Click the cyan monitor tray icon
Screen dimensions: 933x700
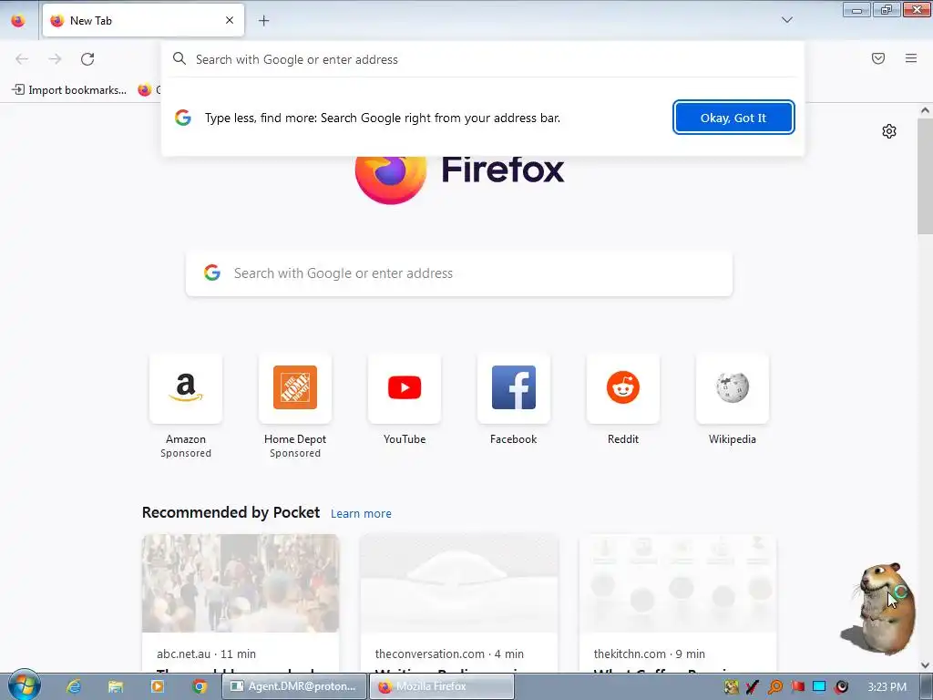pyautogui.click(x=819, y=687)
